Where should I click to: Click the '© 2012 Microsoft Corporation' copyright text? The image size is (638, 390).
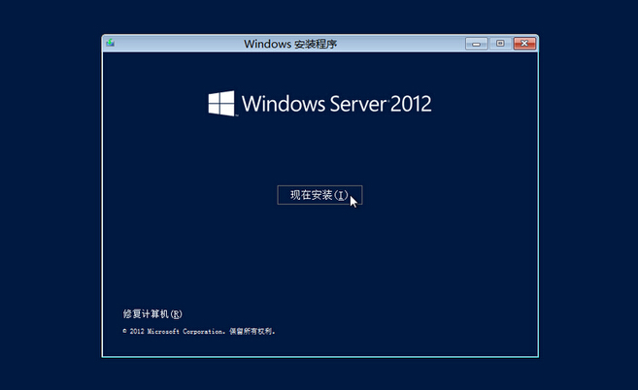[173, 332]
